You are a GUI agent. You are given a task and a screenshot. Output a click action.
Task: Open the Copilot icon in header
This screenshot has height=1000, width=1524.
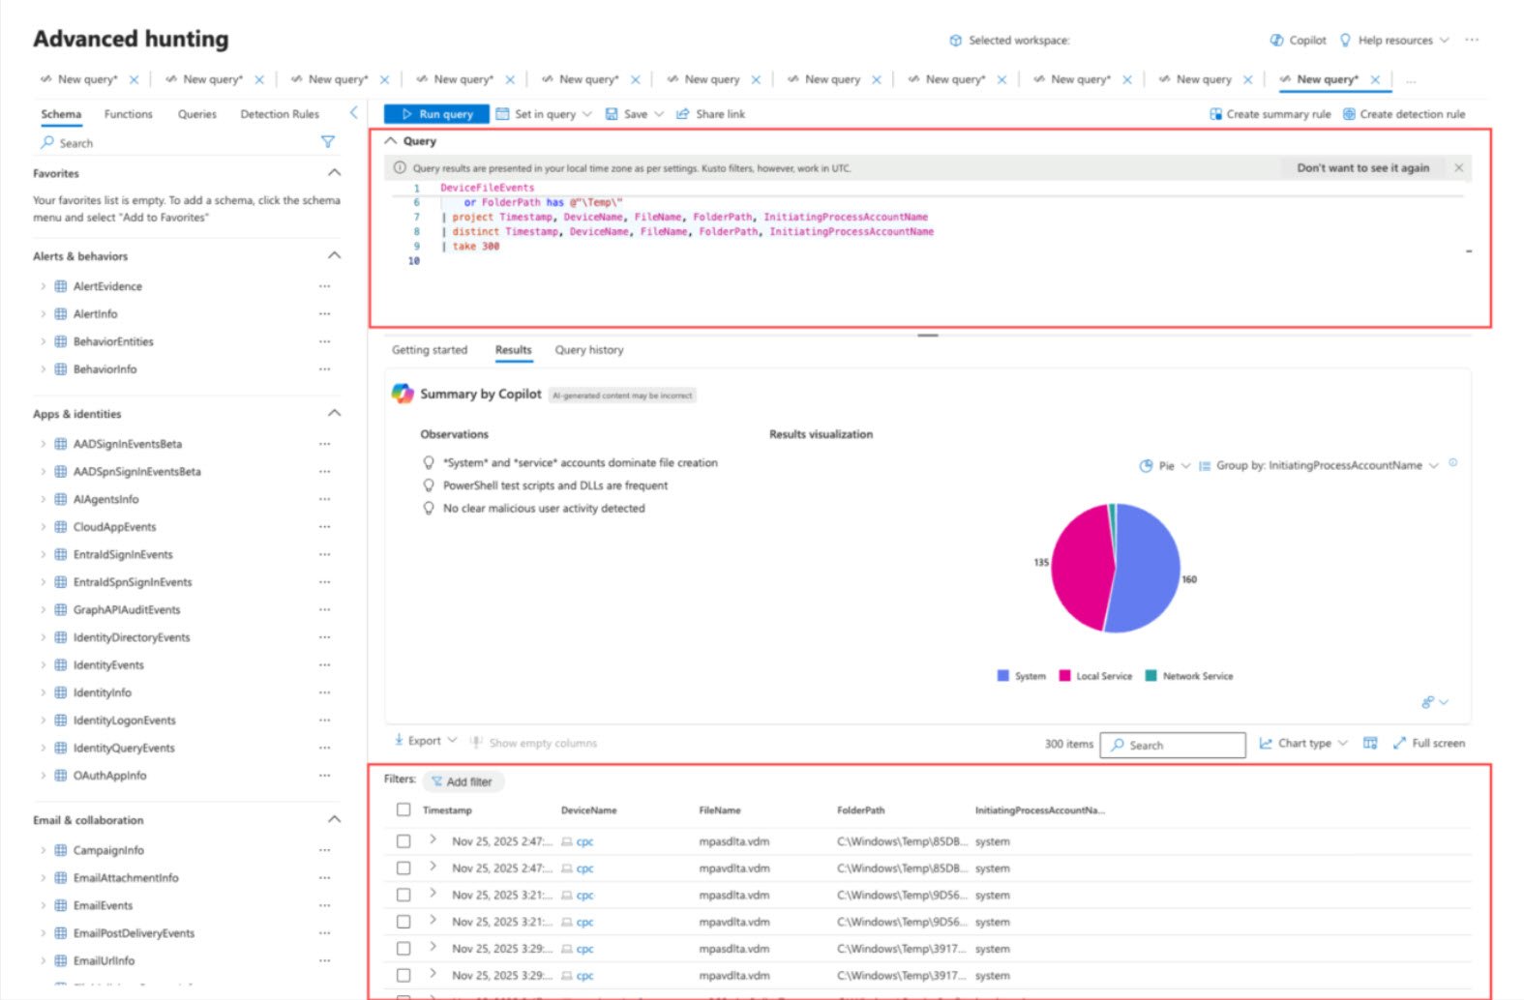1277,40
